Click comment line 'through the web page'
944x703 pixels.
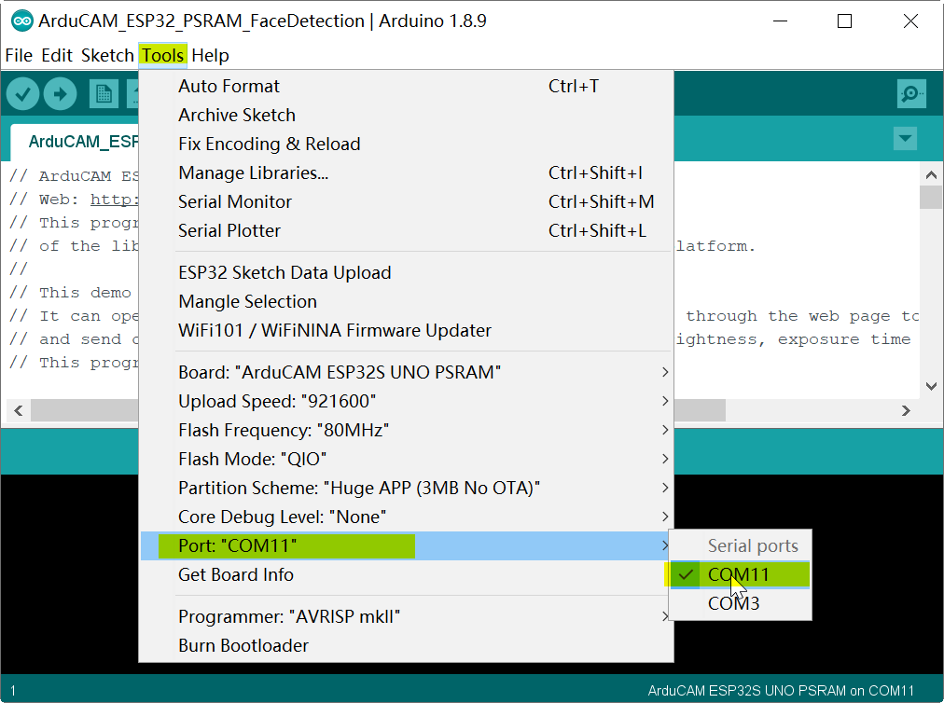[801, 316]
